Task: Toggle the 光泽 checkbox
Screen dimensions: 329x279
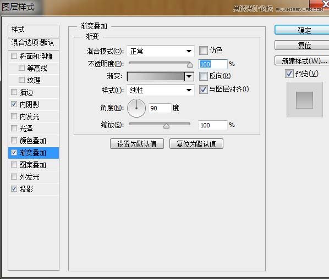Action: 14,128
